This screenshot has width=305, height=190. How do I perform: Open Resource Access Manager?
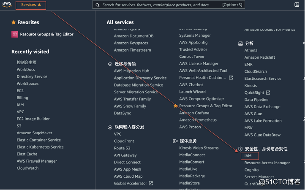[267, 163]
